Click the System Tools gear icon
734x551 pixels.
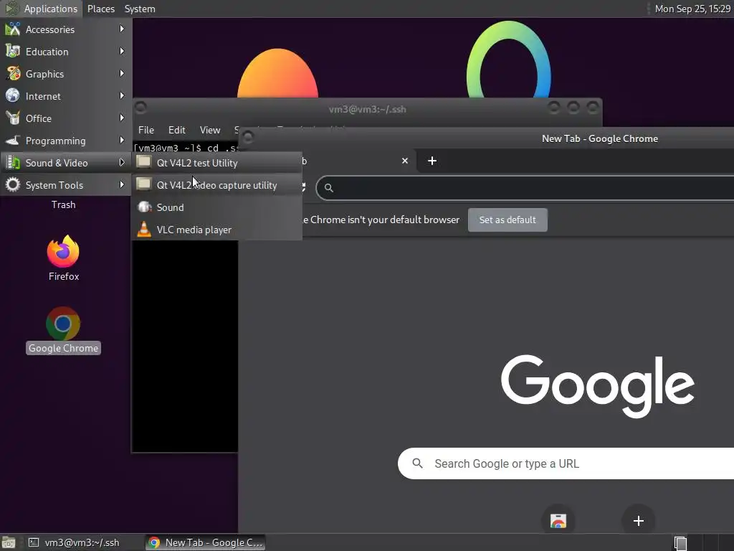(x=13, y=184)
